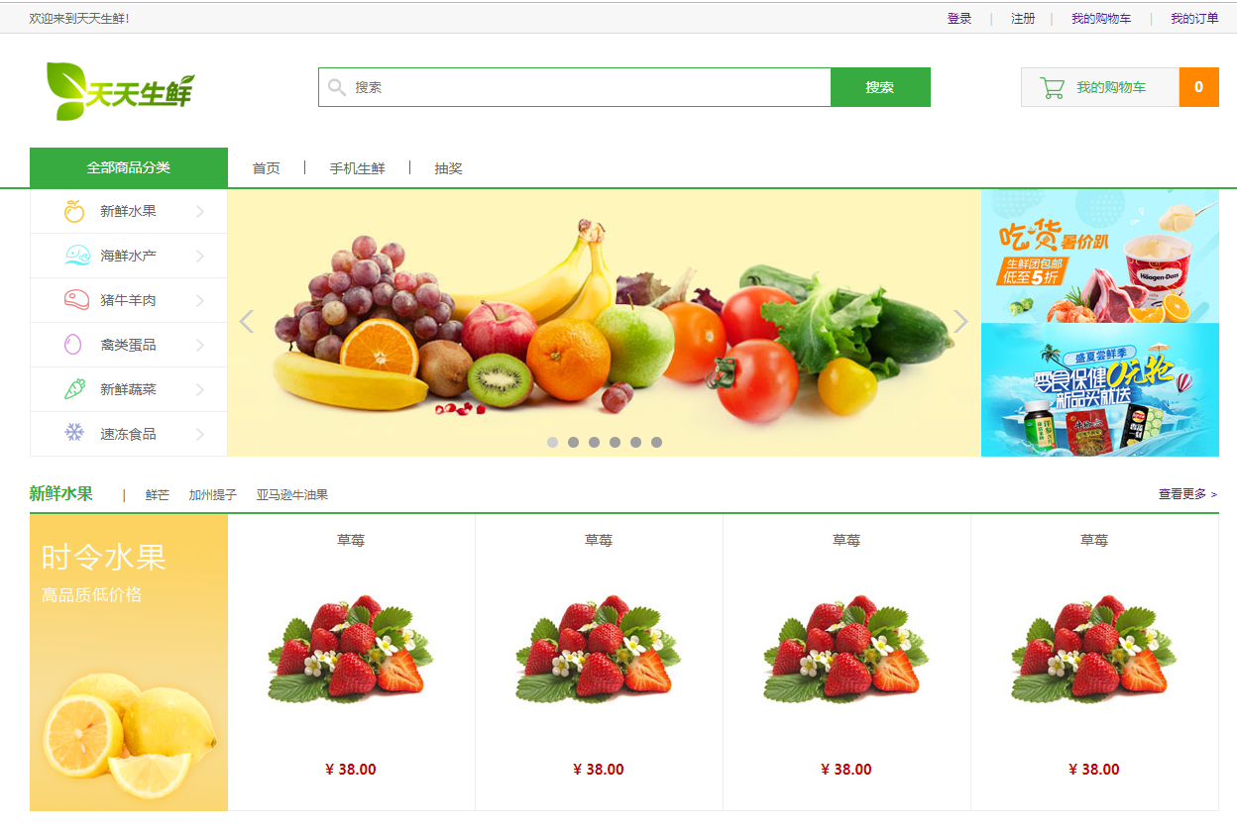Show previous banner with left arrow

click(247, 322)
